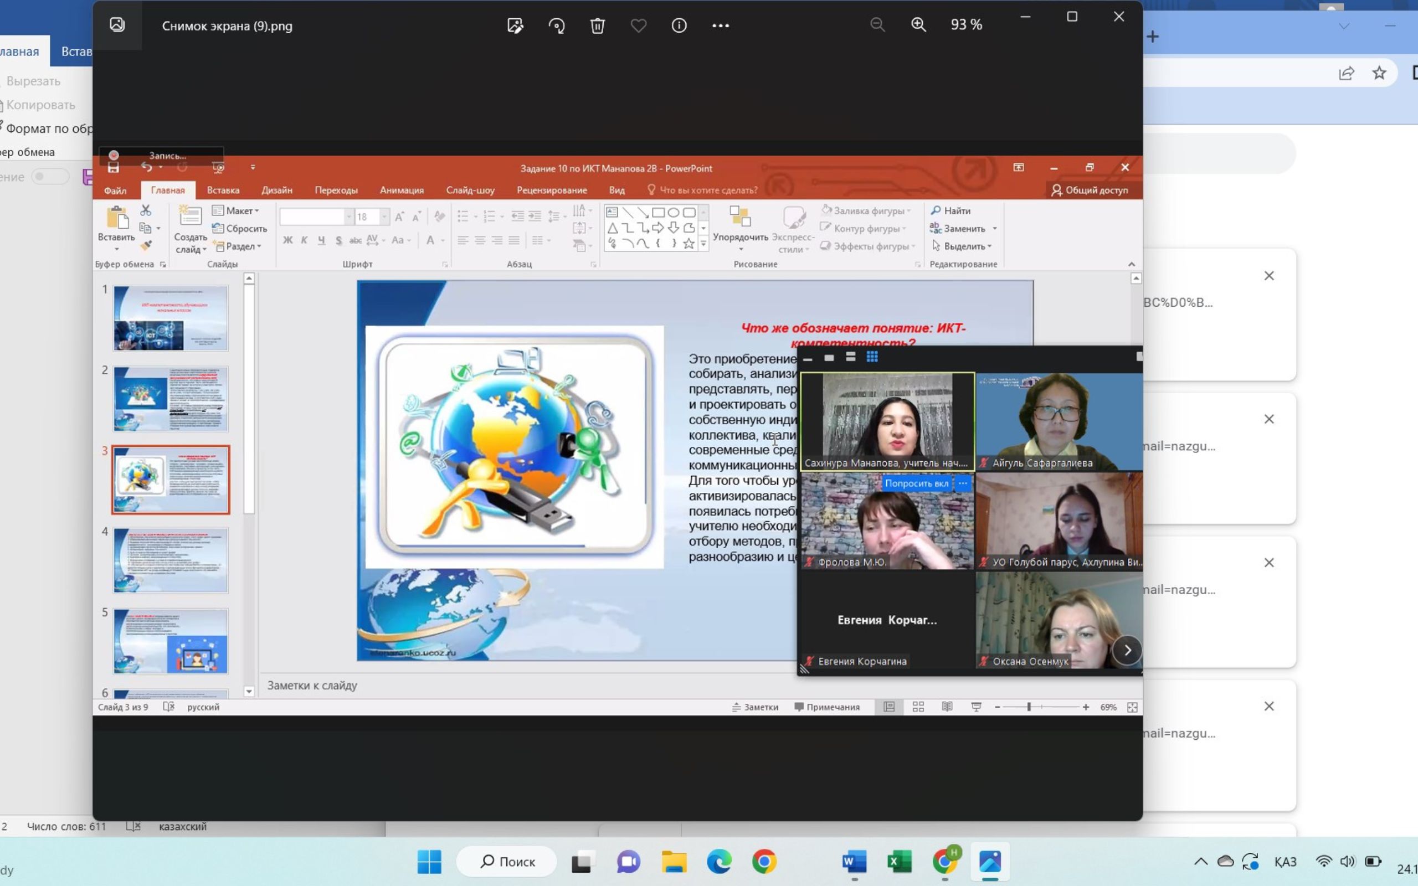Open the file info panel icon
This screenshot has height=886, width=1418.
click(679, 26)
